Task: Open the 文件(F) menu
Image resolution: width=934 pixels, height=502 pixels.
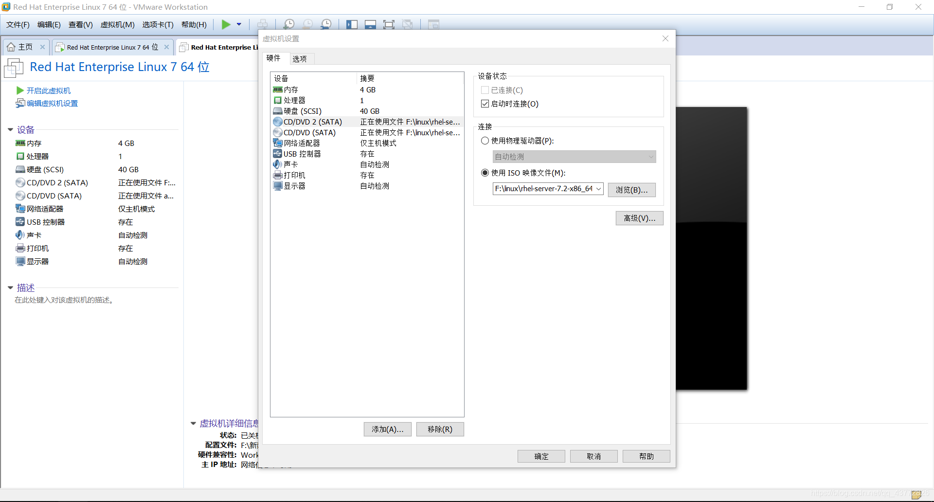Action: [18, 25]
